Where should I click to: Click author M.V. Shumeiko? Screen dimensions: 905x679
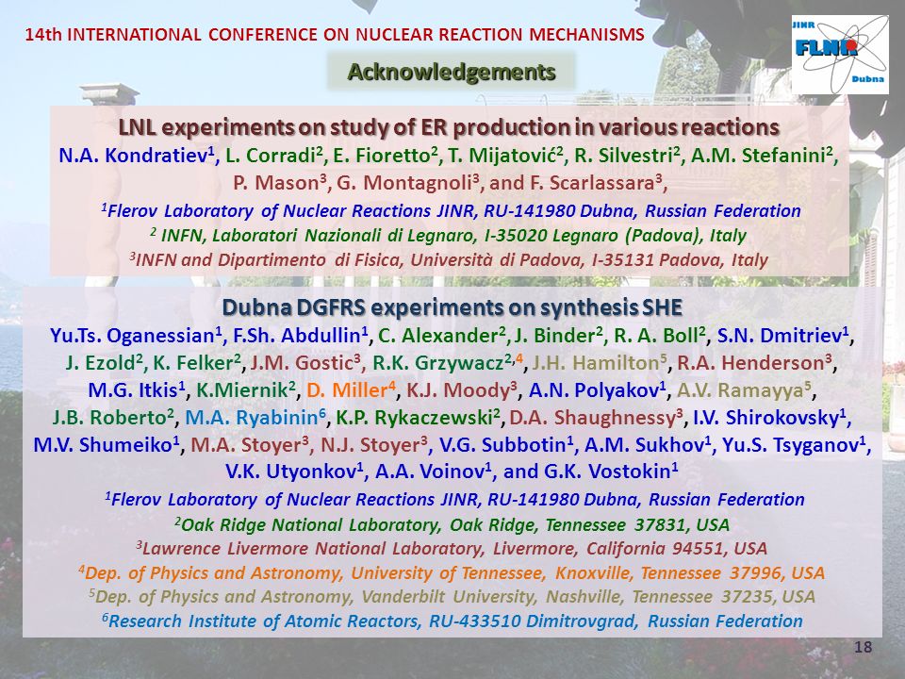[107, 445]
